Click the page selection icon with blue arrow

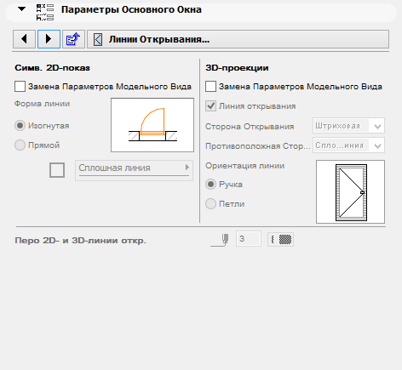[73, 39]
